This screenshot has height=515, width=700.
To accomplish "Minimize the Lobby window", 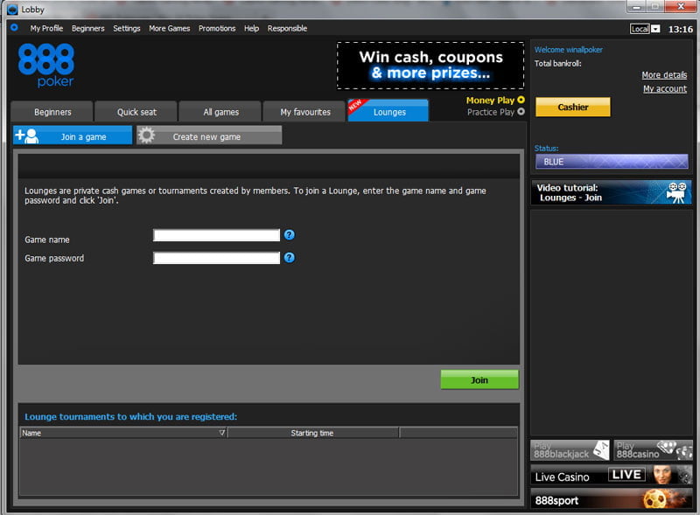I will coord(636,7).
